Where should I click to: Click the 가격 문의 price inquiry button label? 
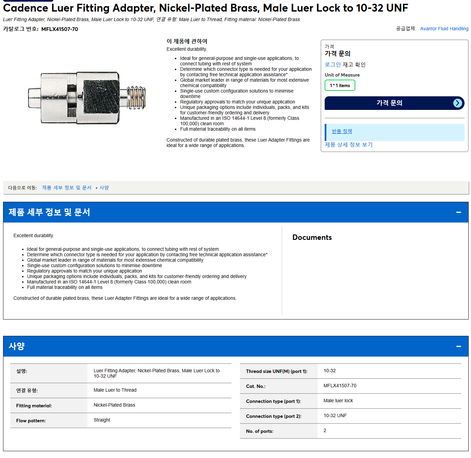click(389, 103)
